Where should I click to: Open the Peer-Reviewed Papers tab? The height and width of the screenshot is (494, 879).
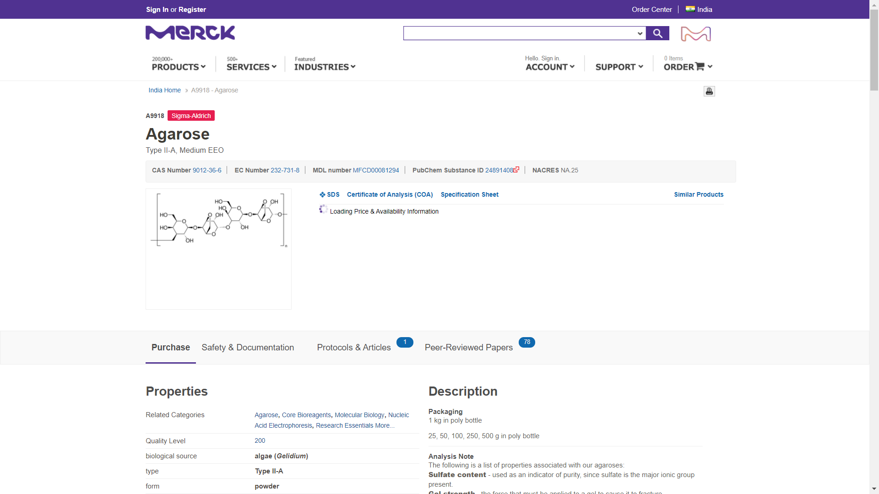tap(469, 348)
